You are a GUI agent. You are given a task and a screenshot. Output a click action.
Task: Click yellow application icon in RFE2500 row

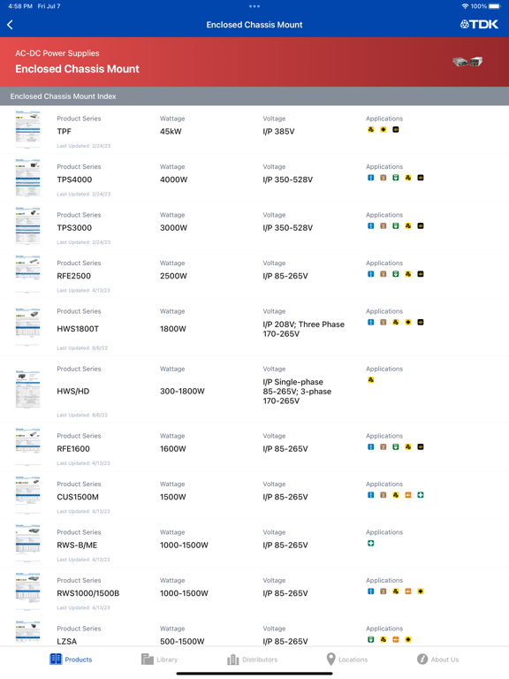point(407,274)
